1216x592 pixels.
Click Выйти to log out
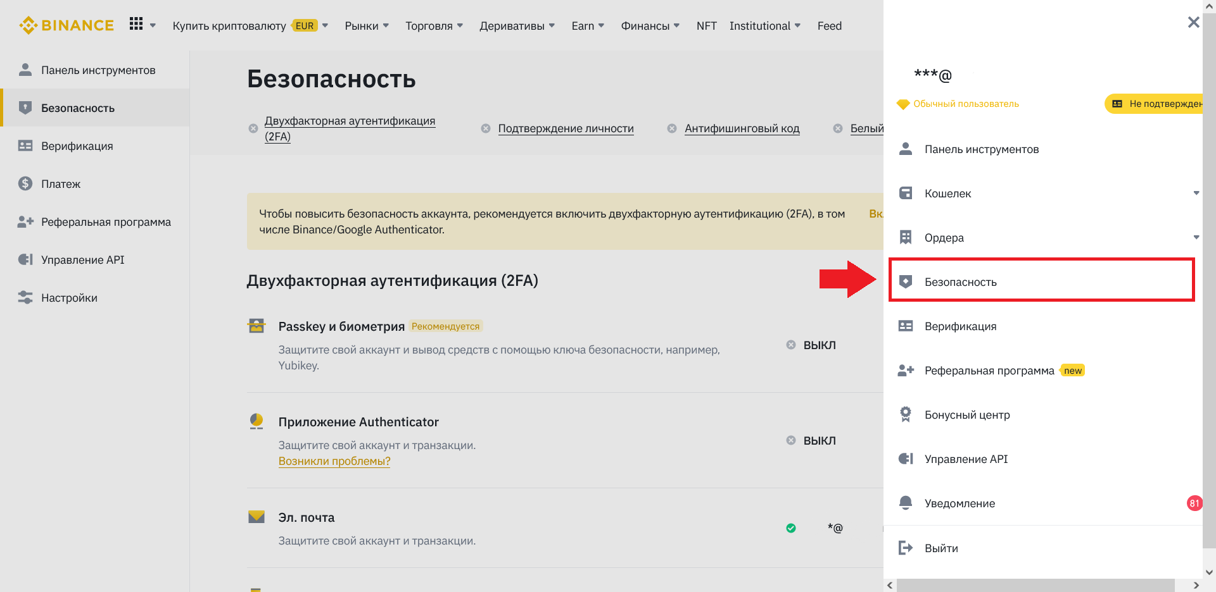point(1043,548)
